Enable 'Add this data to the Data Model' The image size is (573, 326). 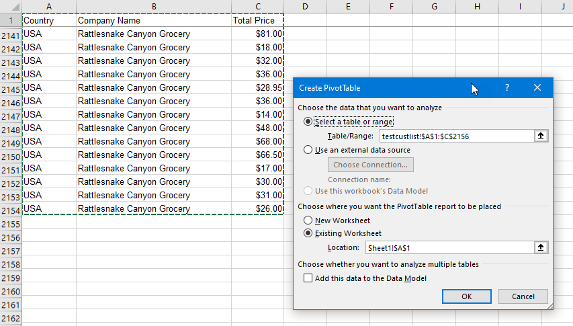pyautogui.click(x=308, y=278)
